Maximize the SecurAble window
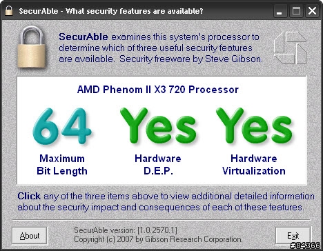 pos(296,11)
